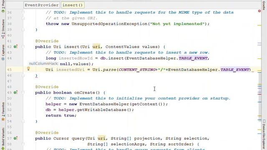Image resolution: width=267 pixels, height=150 pixels.
Task: Click line number 50 in gutter
Action: pyautogui.click(x=10, y=98)
